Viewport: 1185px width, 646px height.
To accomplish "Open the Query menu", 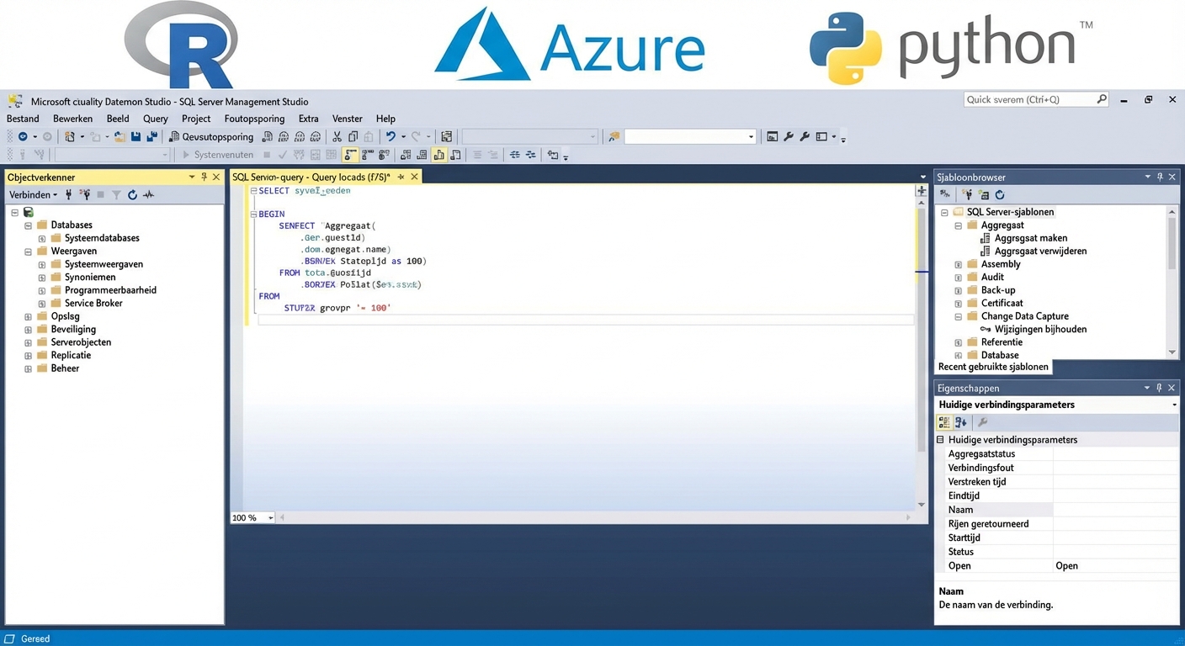I will [x=155, y=118].
